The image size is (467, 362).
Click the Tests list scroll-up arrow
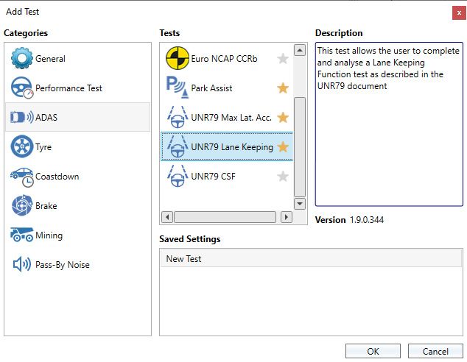click(300, 50)
